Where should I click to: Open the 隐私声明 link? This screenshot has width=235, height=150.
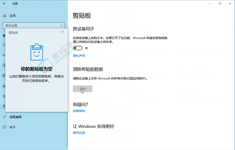79,56
